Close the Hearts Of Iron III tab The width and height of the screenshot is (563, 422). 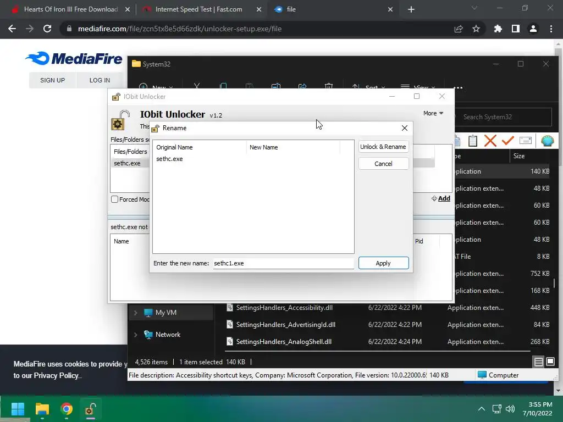pyautogui.click(x=128, y=10)
